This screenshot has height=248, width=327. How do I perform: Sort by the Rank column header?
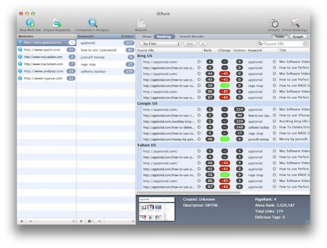tap(209, 50)
